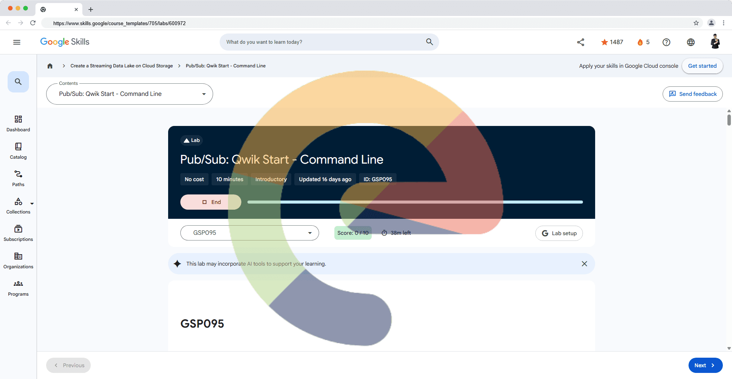Click the share icon in header
732x379 pixels.
tap(581, 42)
